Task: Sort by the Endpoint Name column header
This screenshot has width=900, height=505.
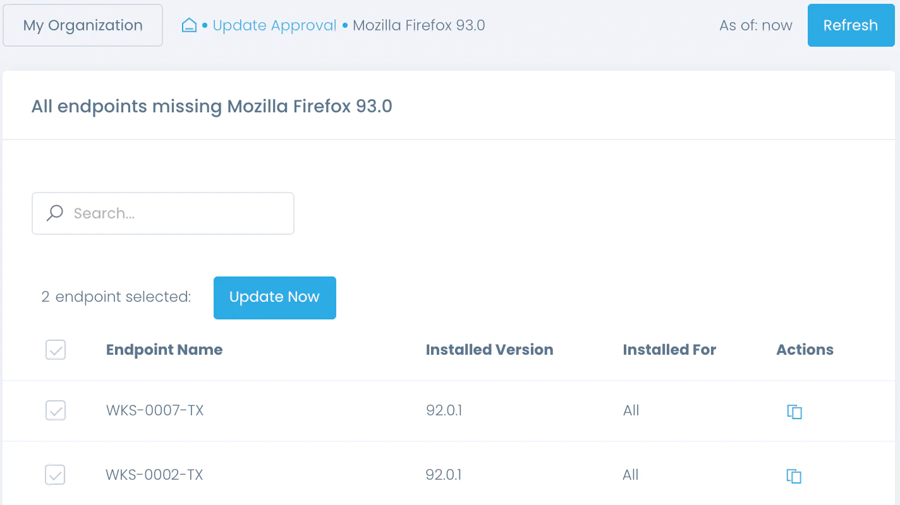Action: click(x=164, y=350)
